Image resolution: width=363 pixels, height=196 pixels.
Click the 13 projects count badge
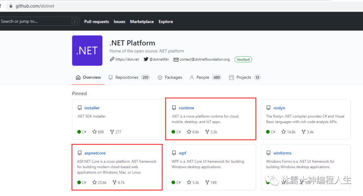click(257, 77)
